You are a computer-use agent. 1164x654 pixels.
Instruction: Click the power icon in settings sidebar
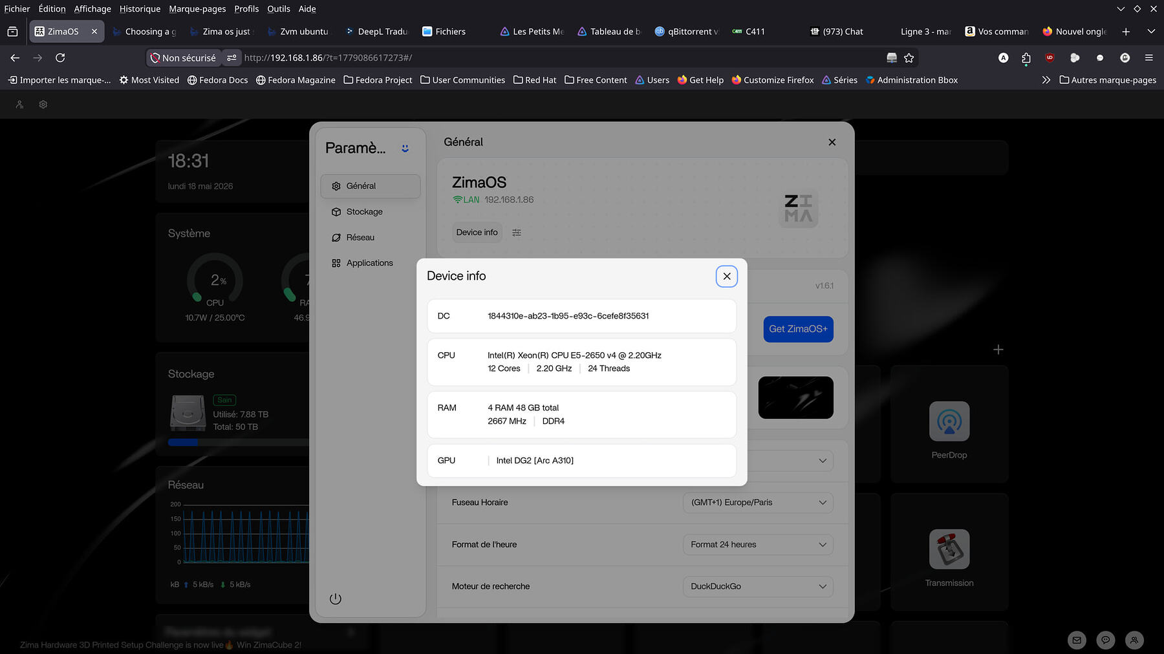click(335, 598)
